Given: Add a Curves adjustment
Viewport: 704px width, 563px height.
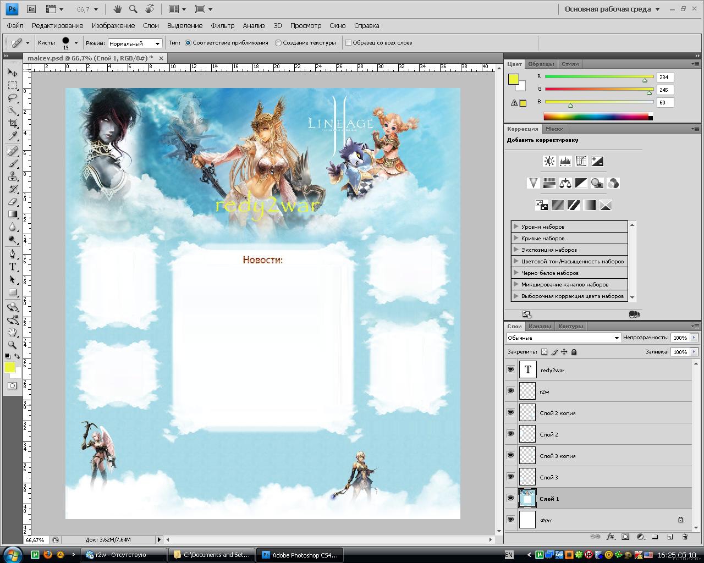Looking at the screenshot, I should pos(581,161).
